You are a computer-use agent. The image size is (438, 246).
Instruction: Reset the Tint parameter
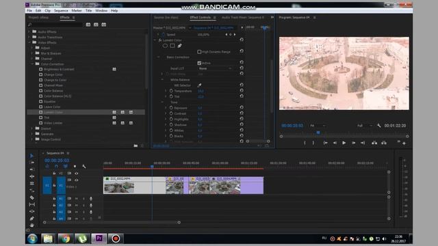[x=242, y=96]
